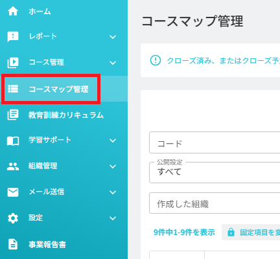Click the Home house icon
Image resolution: width=280 pixels, height=259 pixels.
click(13, 11)
